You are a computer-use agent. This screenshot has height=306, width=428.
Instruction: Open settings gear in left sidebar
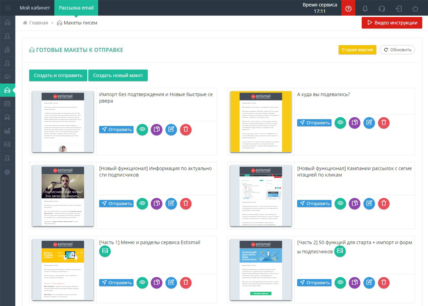coord(7,172)
